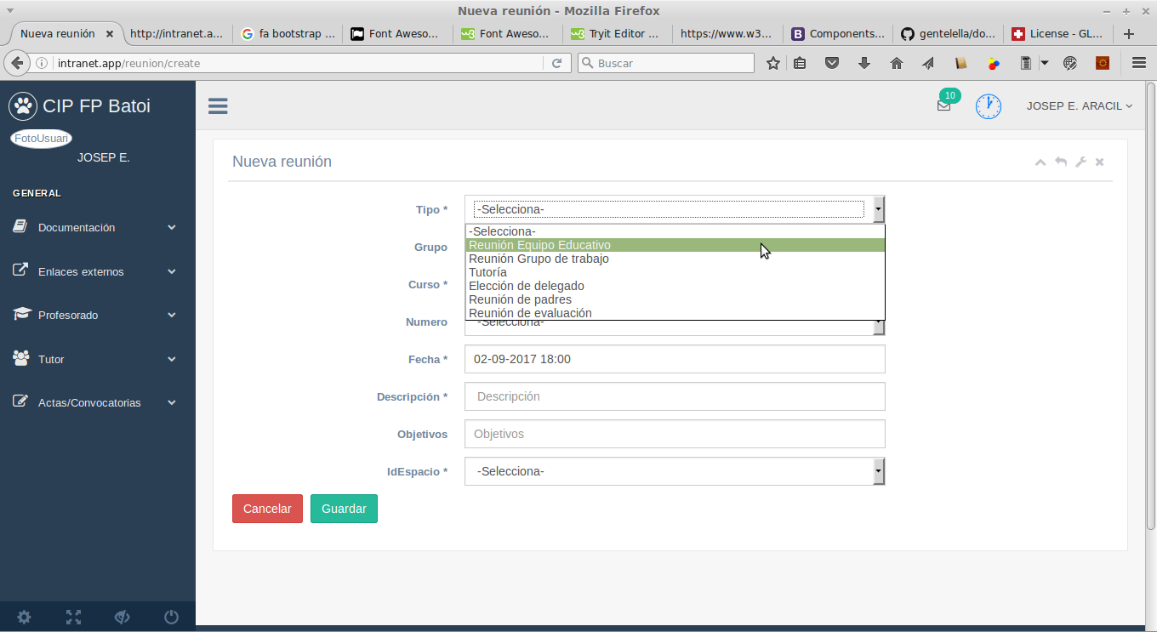Switch to the License GL tab
1157x632 pixels.
1057,34
